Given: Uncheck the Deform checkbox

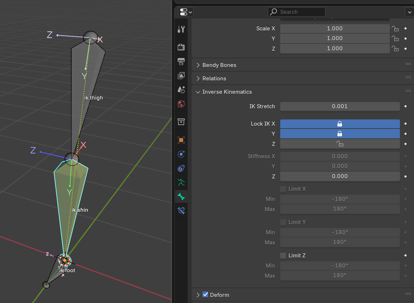Looking at the screenshot, I should pyautogui.click(x=205, y=295).
